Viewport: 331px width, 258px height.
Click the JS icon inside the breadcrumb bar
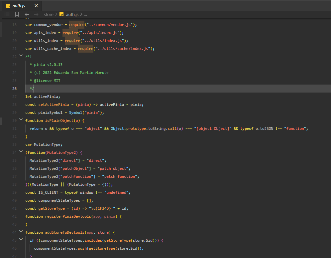pyautogui.click(x=61, y=15)
